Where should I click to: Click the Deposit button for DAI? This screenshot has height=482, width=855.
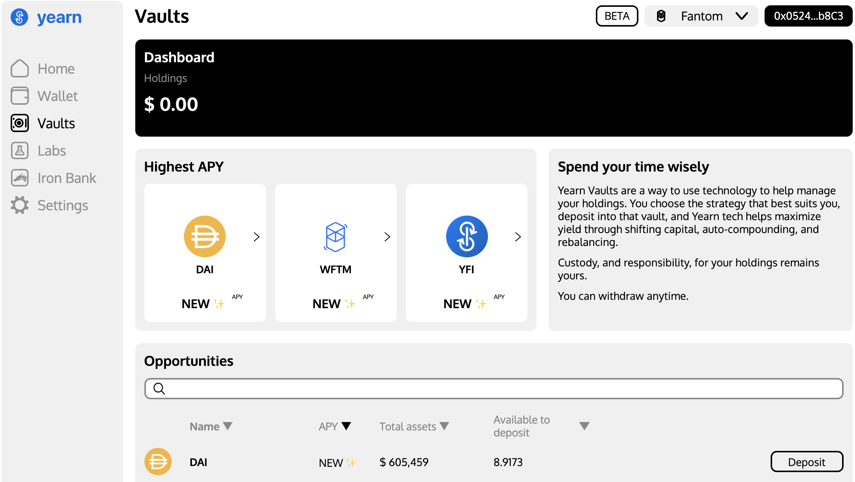pos(807,462)
